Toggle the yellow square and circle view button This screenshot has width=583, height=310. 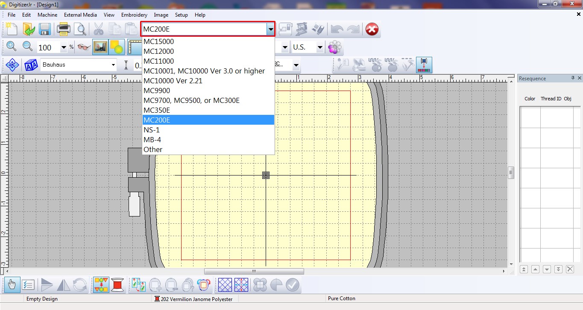click(116, 47)
